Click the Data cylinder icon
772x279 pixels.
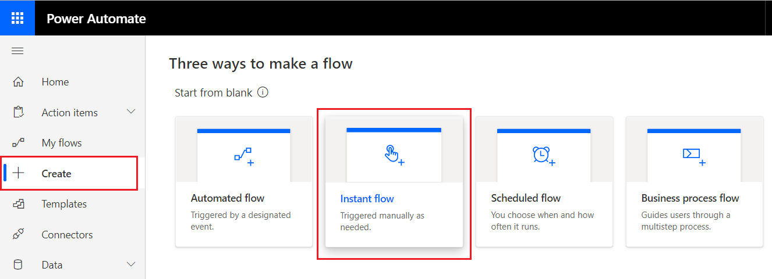click(x=18, y=265)
